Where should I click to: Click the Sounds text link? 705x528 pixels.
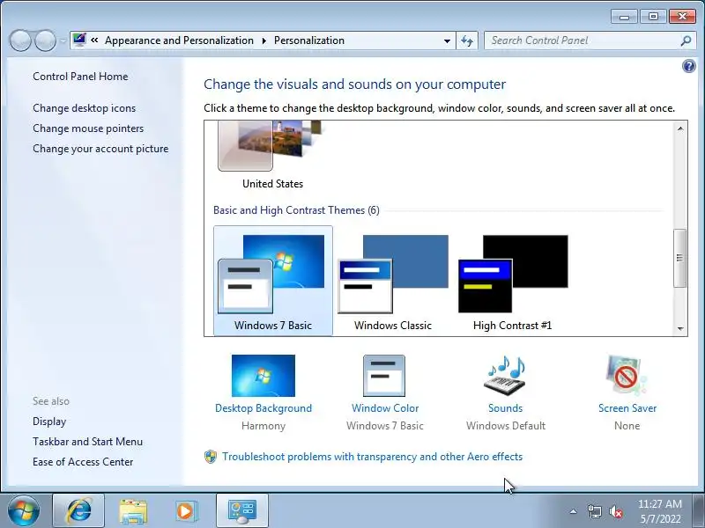click(x=505, y=408)
